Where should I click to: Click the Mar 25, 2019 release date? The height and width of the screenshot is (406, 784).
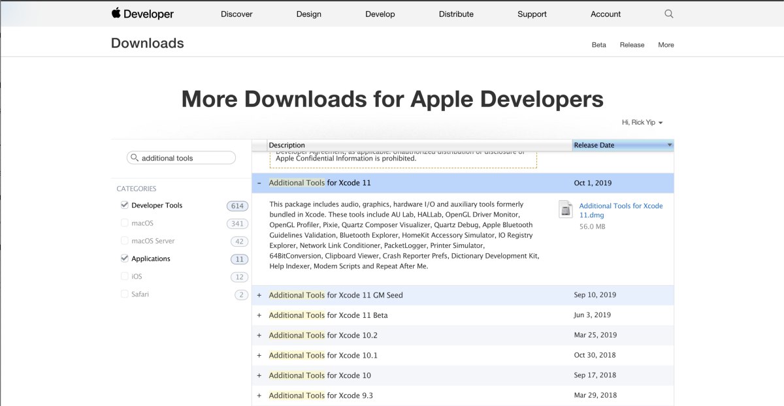595,335
